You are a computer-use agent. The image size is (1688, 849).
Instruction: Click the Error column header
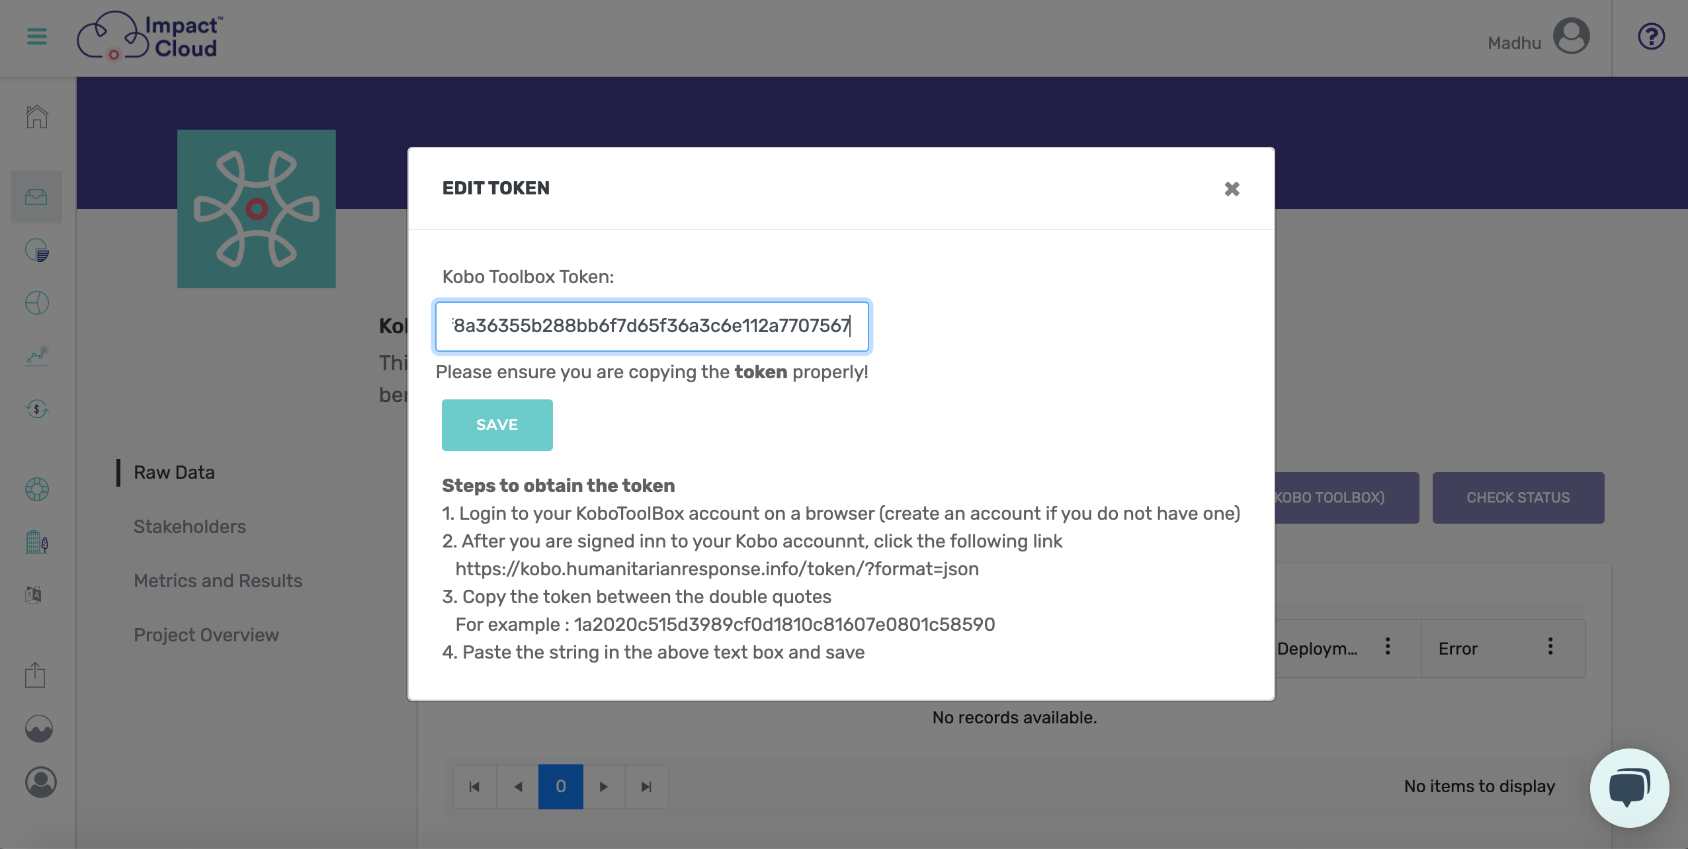[1458, 649]
